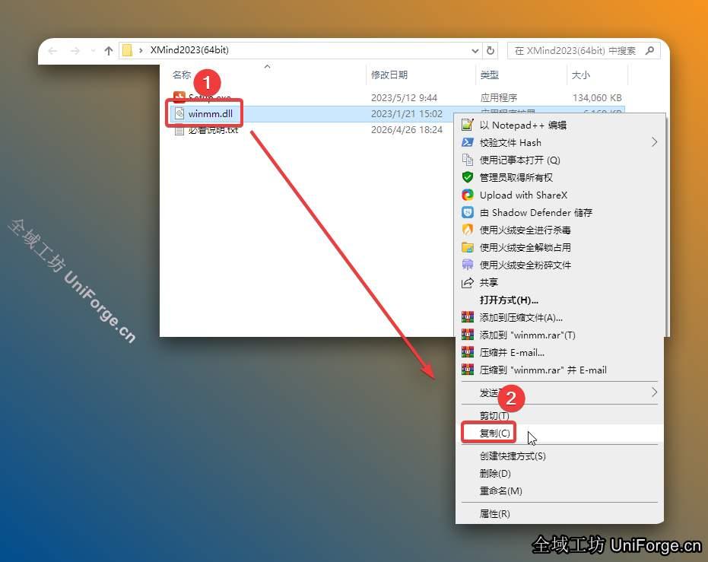Click the 火绒 unlock folder icon

coord(468,247)
